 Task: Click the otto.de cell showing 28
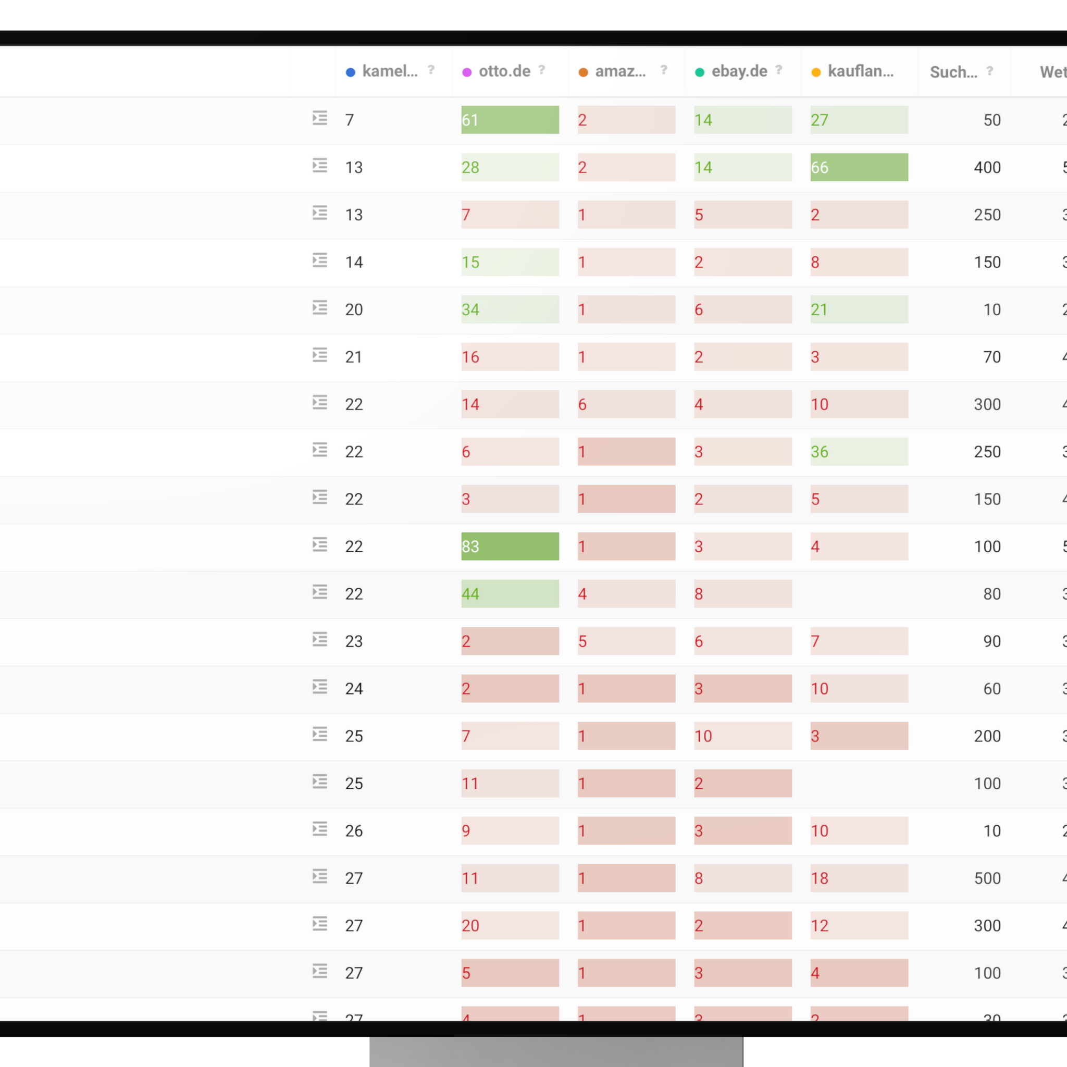tap(510, 167)
